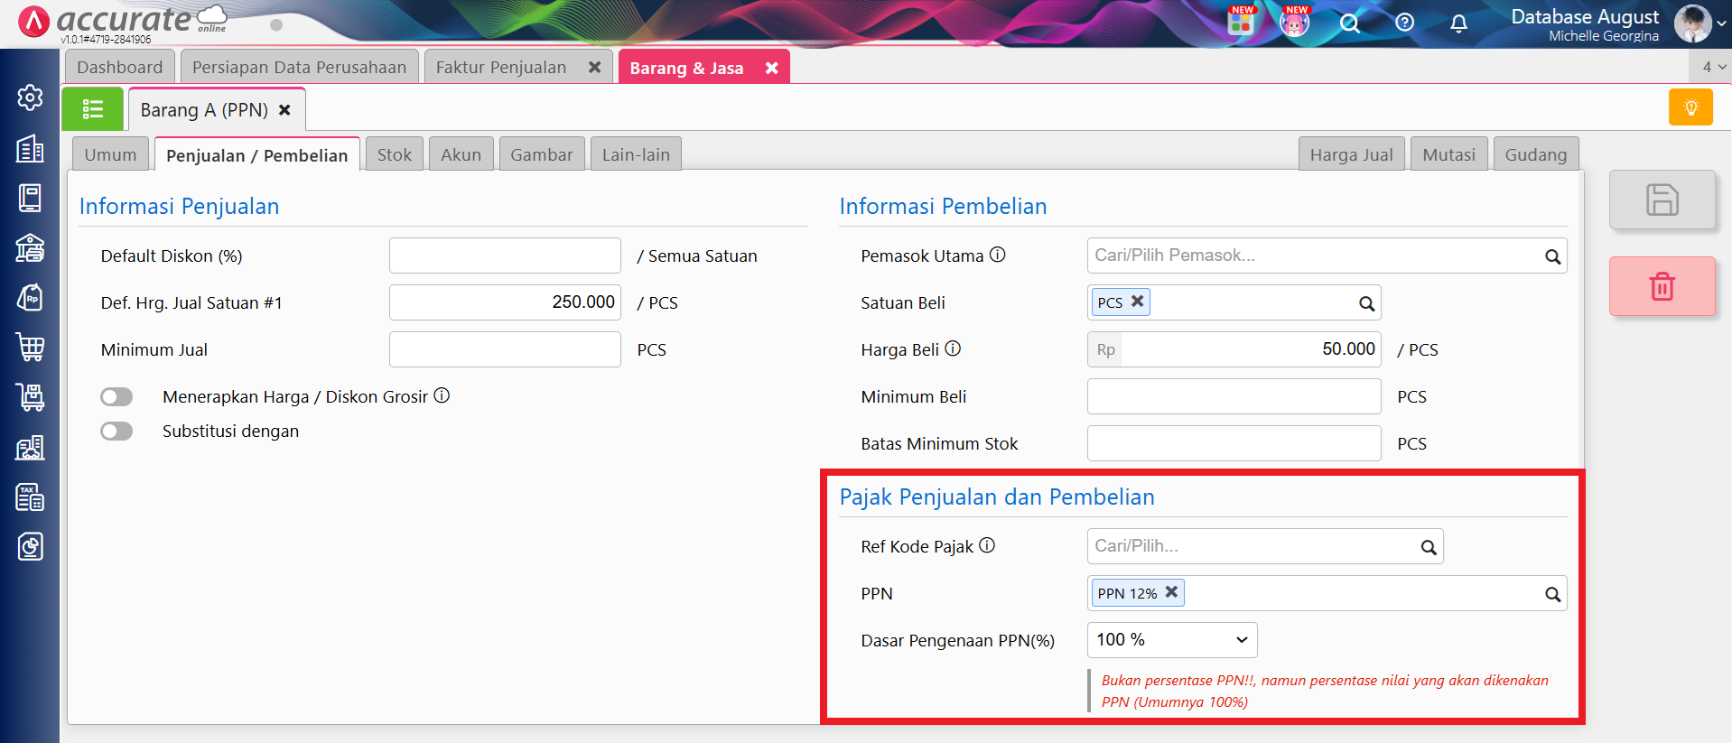
Task: Switch to the Lain-lain tab
Action: [636, 154]
